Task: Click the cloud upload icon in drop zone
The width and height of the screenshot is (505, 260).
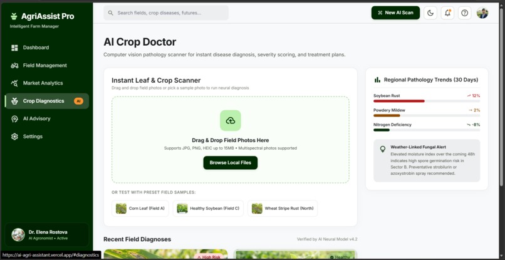Action: pos(231,120)
